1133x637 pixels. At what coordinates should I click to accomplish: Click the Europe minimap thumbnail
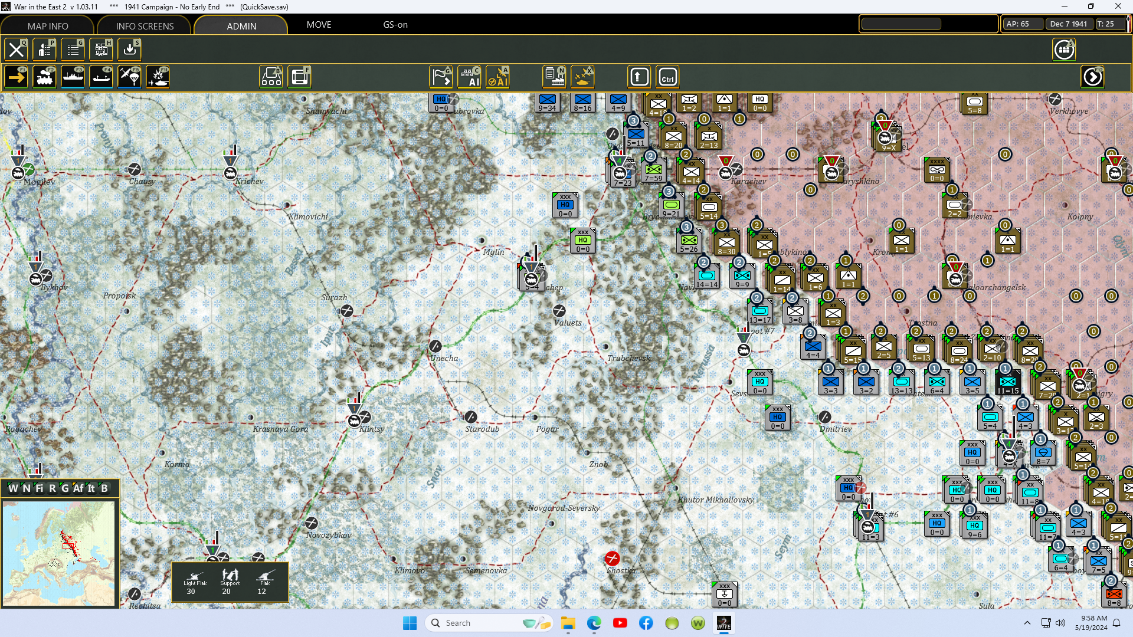59,553
